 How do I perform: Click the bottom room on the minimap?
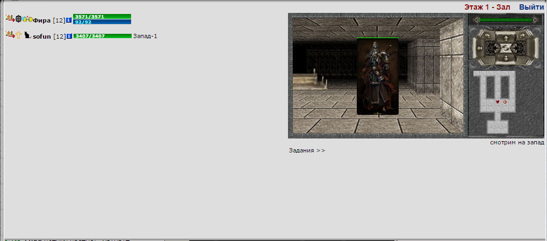498,127
